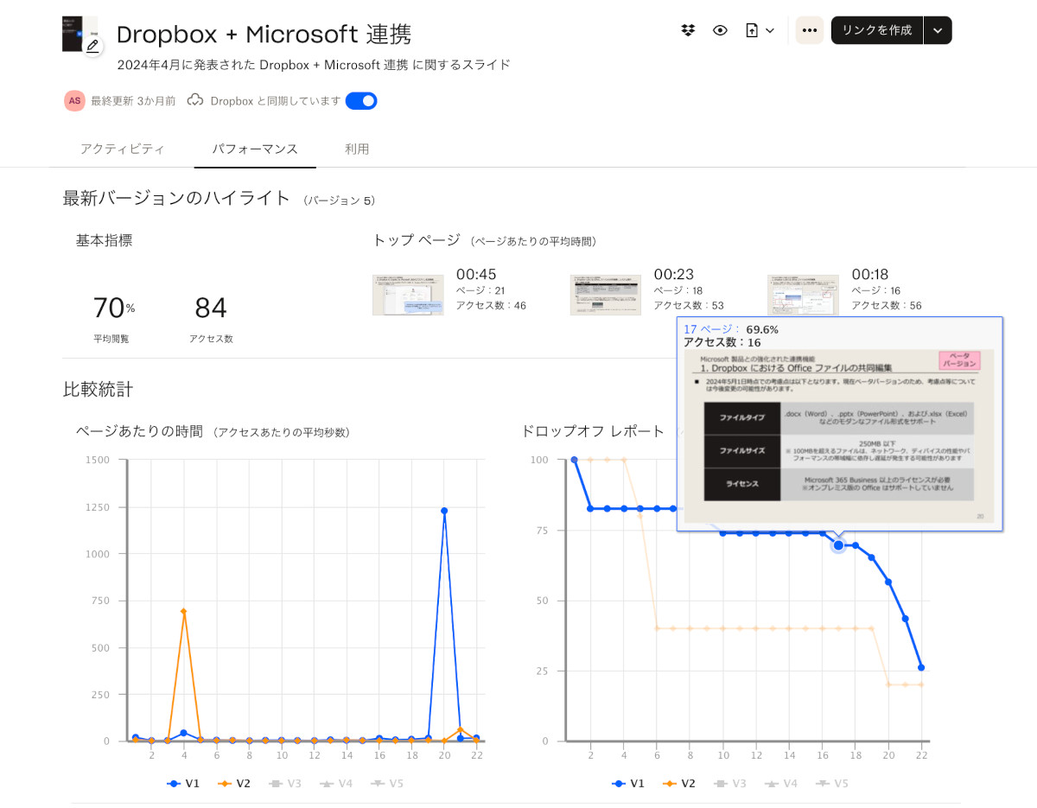Click the 最終更新 3か月前 text

133,101
